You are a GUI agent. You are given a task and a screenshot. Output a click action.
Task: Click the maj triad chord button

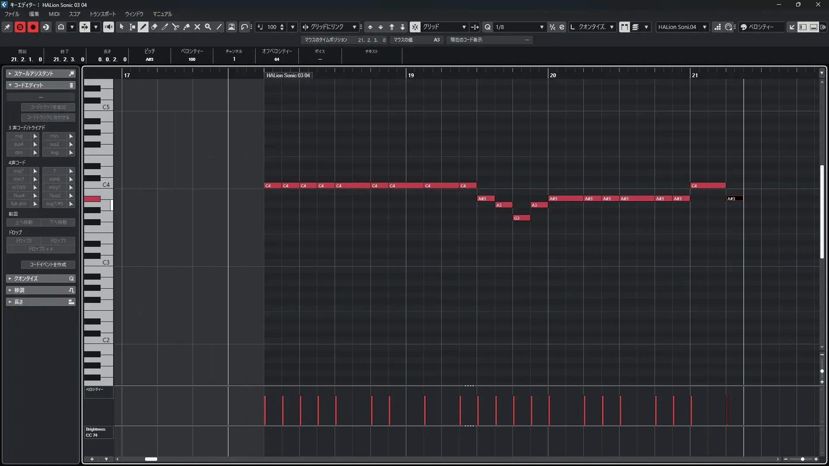point(19,136)
